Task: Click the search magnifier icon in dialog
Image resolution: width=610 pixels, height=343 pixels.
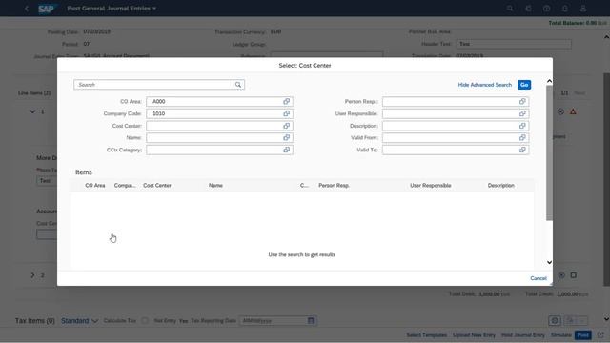Action: [x=238, y=85]
